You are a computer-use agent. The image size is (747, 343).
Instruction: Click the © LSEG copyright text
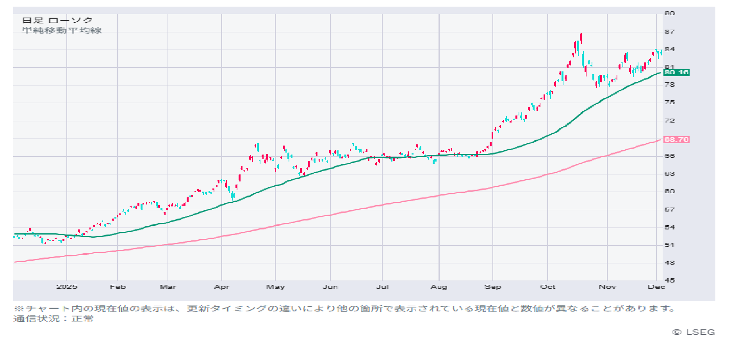694,332
